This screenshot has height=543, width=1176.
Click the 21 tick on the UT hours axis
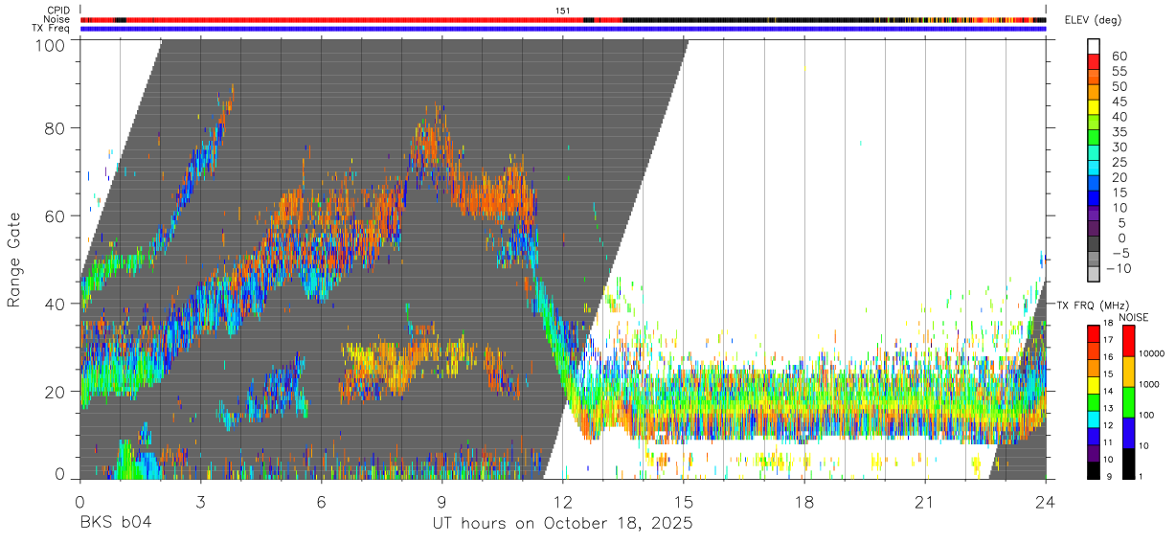tap(925, 503)
